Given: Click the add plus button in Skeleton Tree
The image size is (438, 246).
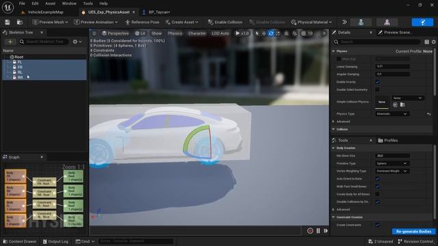Looking at the screenshot, I should [10, 42].
